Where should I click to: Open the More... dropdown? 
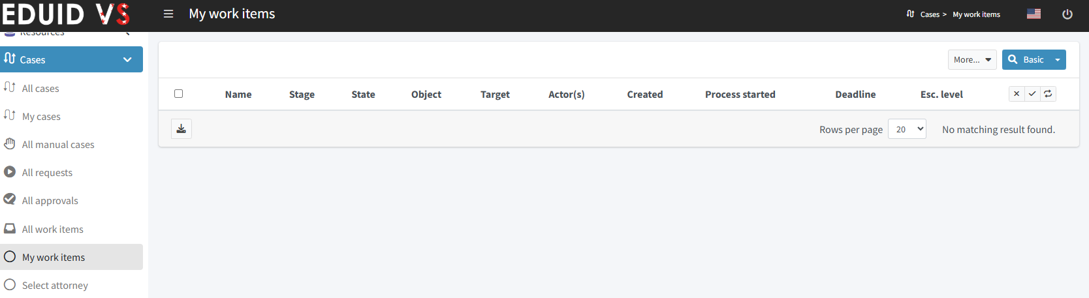pos(972,59)
